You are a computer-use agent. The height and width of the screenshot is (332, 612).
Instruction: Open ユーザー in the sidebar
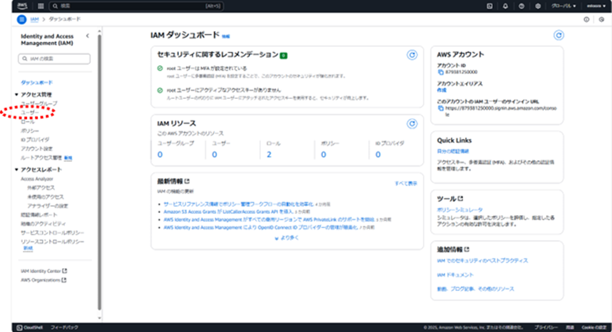click(x=30, y=113)
